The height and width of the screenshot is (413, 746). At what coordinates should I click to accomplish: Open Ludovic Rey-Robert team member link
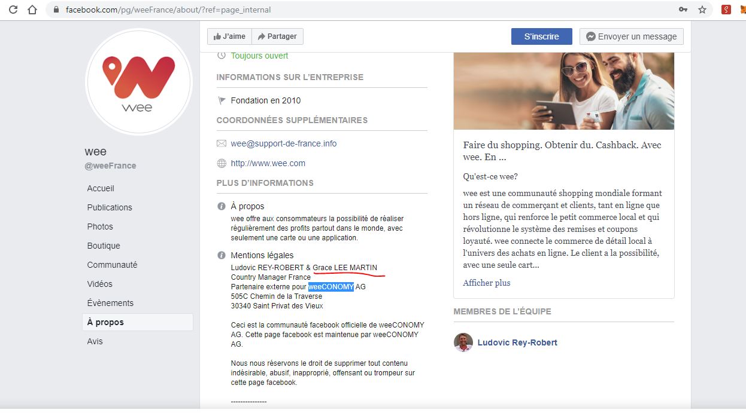[x=517, y=342]
